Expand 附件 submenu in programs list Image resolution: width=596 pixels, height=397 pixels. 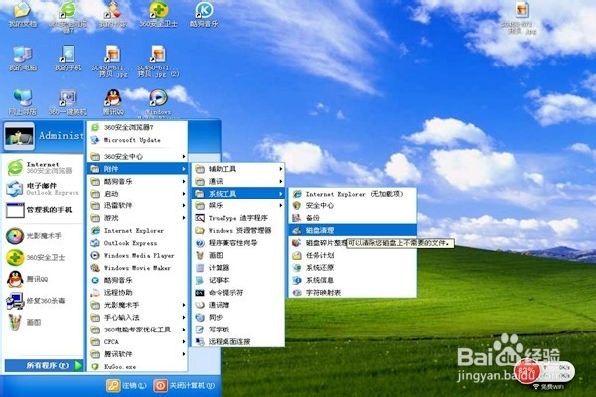(x=138, y=169)
